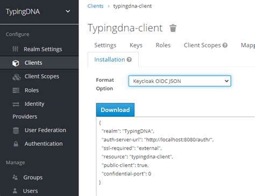The width and height of the screenshot is (255, 196).
Task: Click the Groups people icon
Action: [15, 177]
